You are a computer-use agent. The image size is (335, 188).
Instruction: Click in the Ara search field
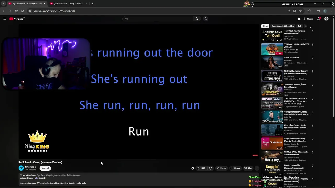click(x=158, y=19)
